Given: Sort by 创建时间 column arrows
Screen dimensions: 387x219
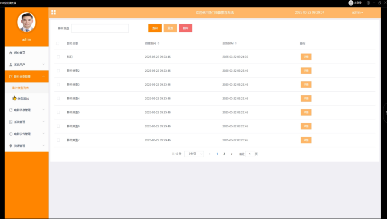Looking at the screenshot, I should [159, 43].
